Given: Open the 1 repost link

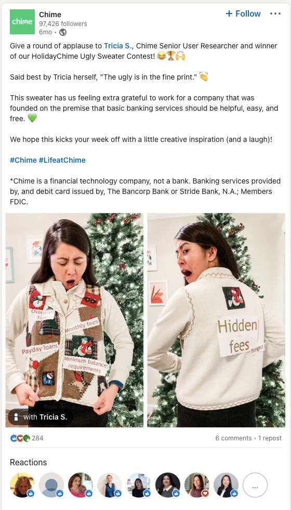Looking at the screenshot, I should (x=270, y=438).
